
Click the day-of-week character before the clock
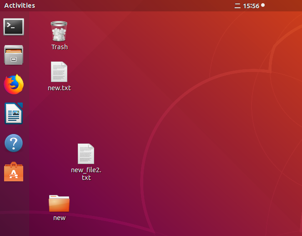[x=237, y=6]
